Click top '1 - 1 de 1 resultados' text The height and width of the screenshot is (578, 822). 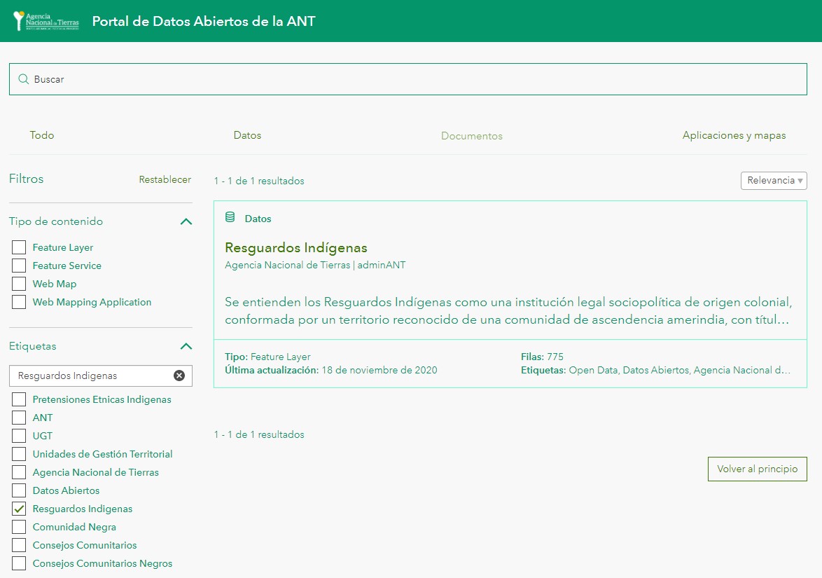pos(259,181)
